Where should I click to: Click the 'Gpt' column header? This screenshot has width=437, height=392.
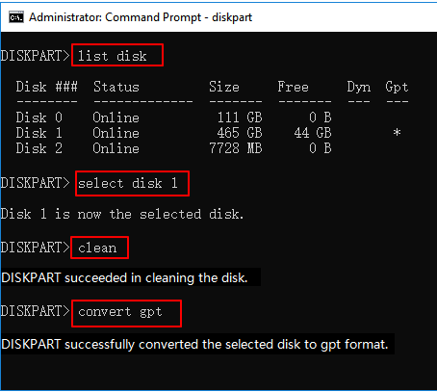tap(397, 88)
